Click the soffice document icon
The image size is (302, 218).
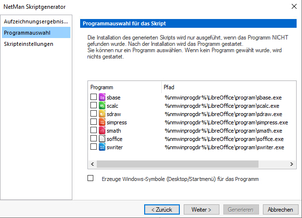[102, 139]
